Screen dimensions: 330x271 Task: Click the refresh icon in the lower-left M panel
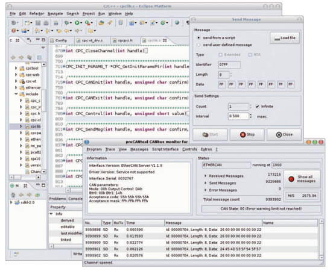(x=37, y=195)
